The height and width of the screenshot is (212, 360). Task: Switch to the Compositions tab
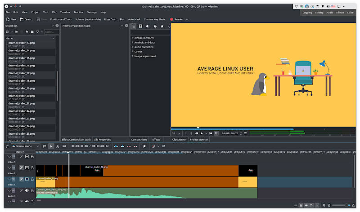(139, 140)
